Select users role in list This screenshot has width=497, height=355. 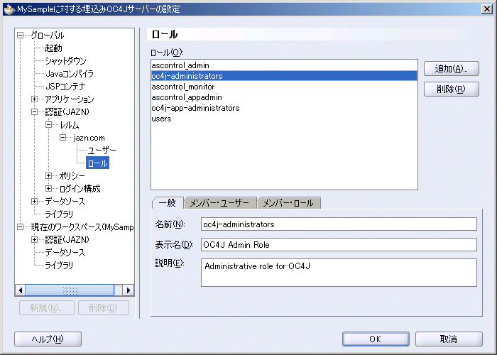click(x=284, y=119)
